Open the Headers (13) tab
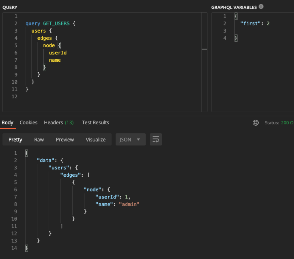Screen dimensions: 294x259 coord(59,123)
